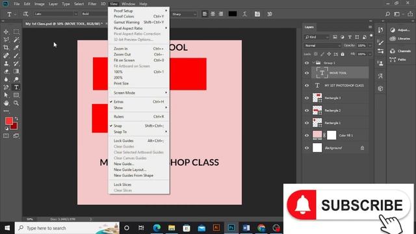Hide the Rectangle 1 layer
Screen dimensions: 416x234
point(307,123)
